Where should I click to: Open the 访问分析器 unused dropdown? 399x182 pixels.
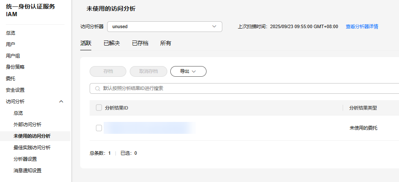[164, 26]
